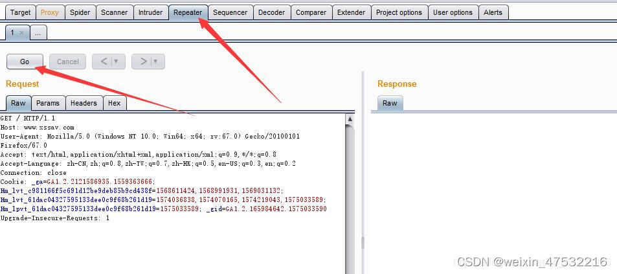Switch the request view to Hex

point(114,103)
